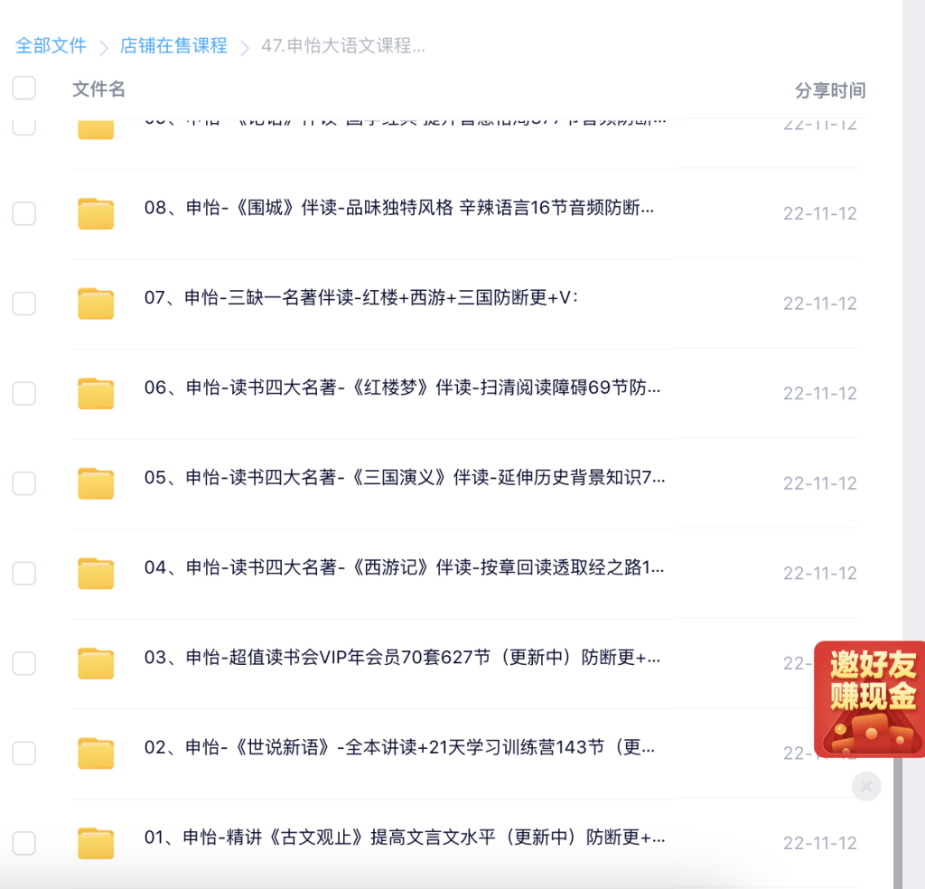
Task: Open folder 08、申怡-《围城》伴读-品味独特风格
Action: click(x=398, y=208)
